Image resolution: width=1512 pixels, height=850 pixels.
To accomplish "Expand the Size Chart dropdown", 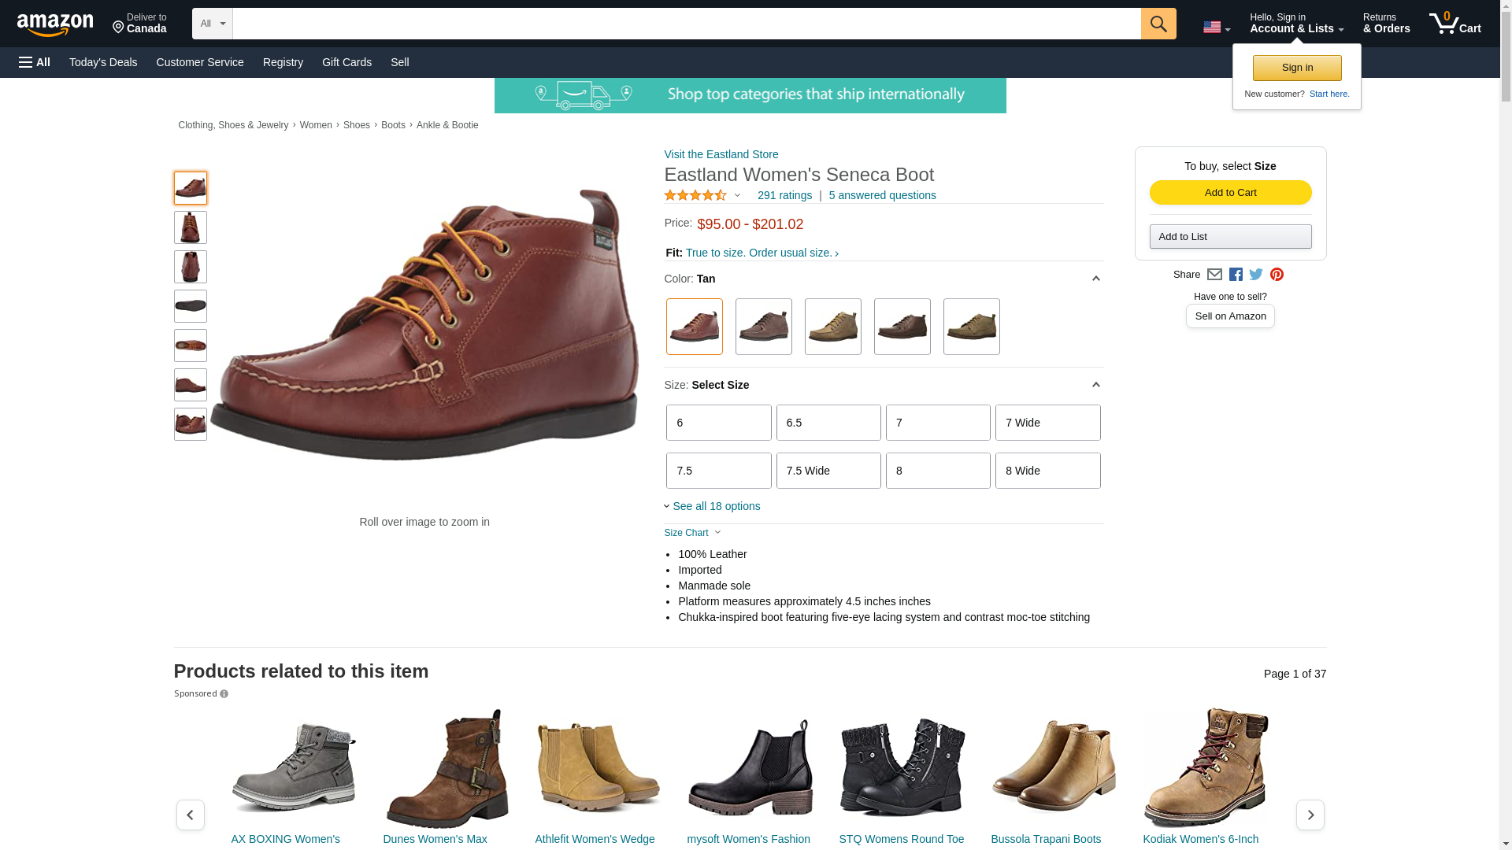I will tap(692, 533).
